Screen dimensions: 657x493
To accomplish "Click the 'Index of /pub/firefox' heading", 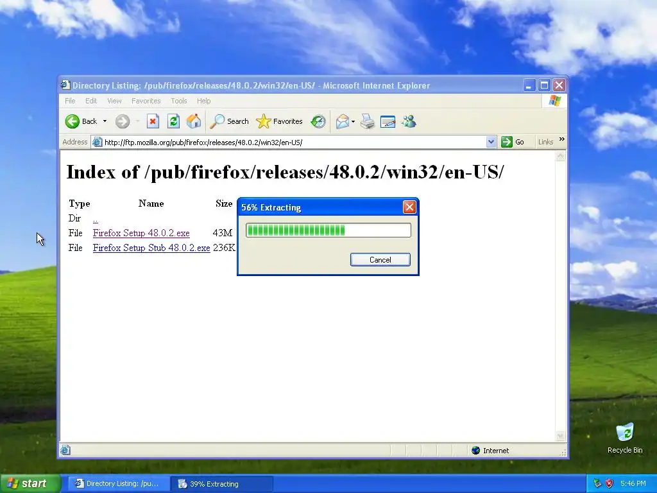I will click(285, 172).
